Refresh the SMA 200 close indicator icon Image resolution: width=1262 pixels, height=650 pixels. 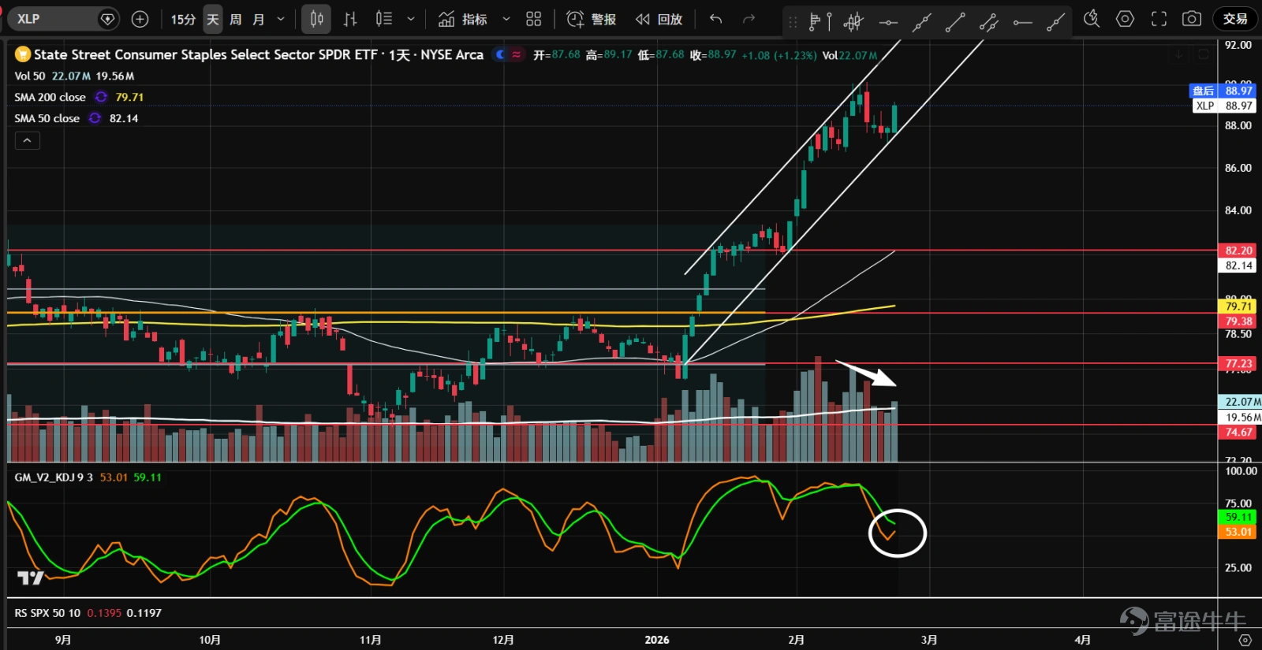(101, 97)
